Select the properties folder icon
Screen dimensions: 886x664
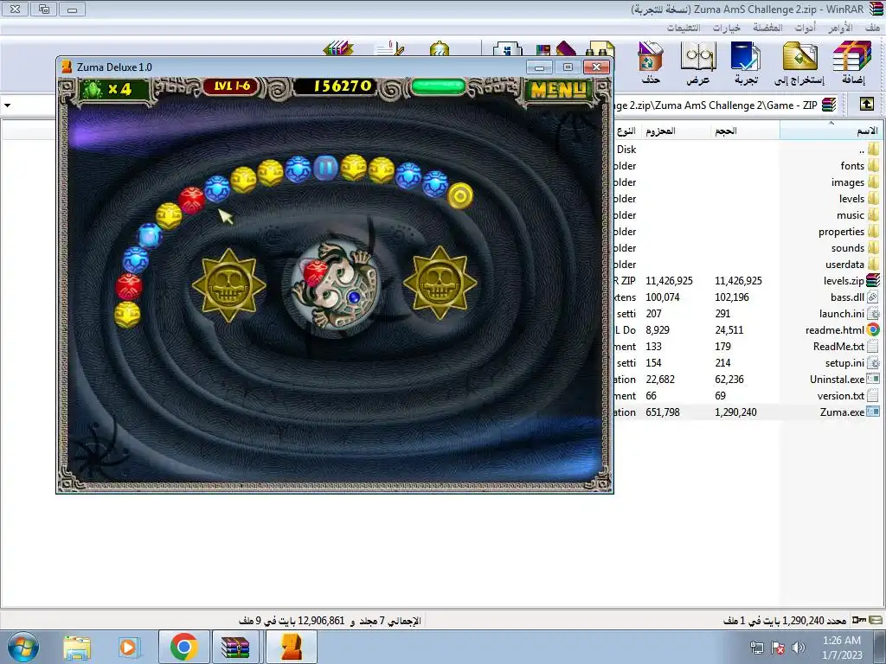874,231
